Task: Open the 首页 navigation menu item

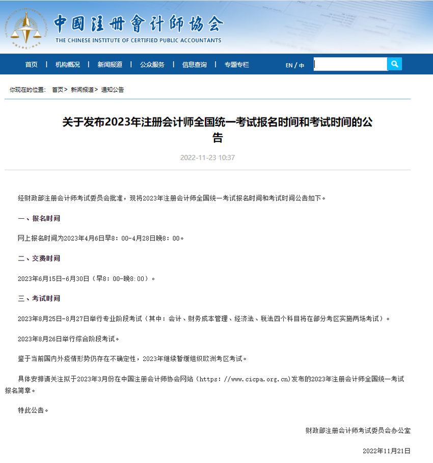Action: click(31, 65)
